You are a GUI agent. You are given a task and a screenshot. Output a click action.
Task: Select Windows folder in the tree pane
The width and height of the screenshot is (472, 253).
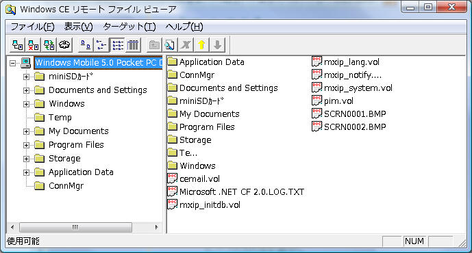pyautogui.click(x=66, y=104)
